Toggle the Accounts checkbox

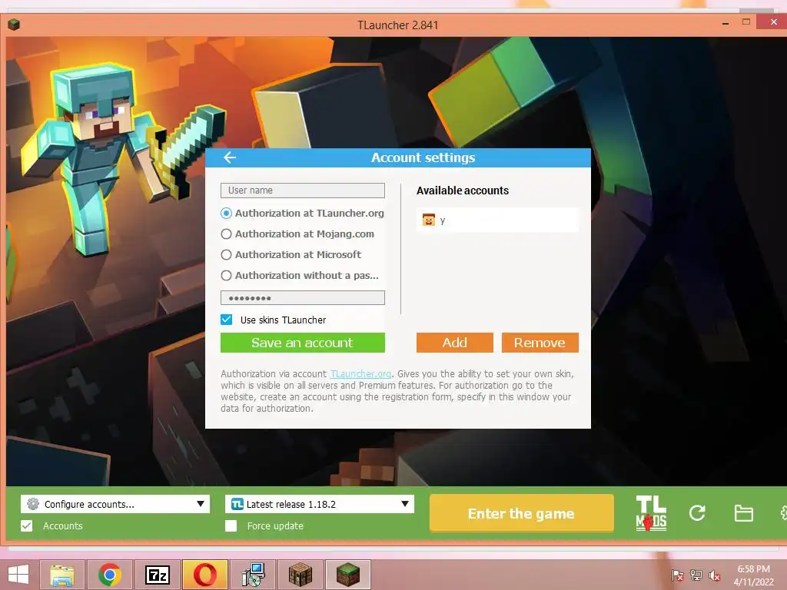(27, 525)
